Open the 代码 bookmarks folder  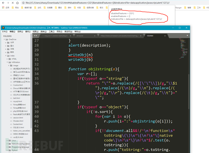(77, 8)
